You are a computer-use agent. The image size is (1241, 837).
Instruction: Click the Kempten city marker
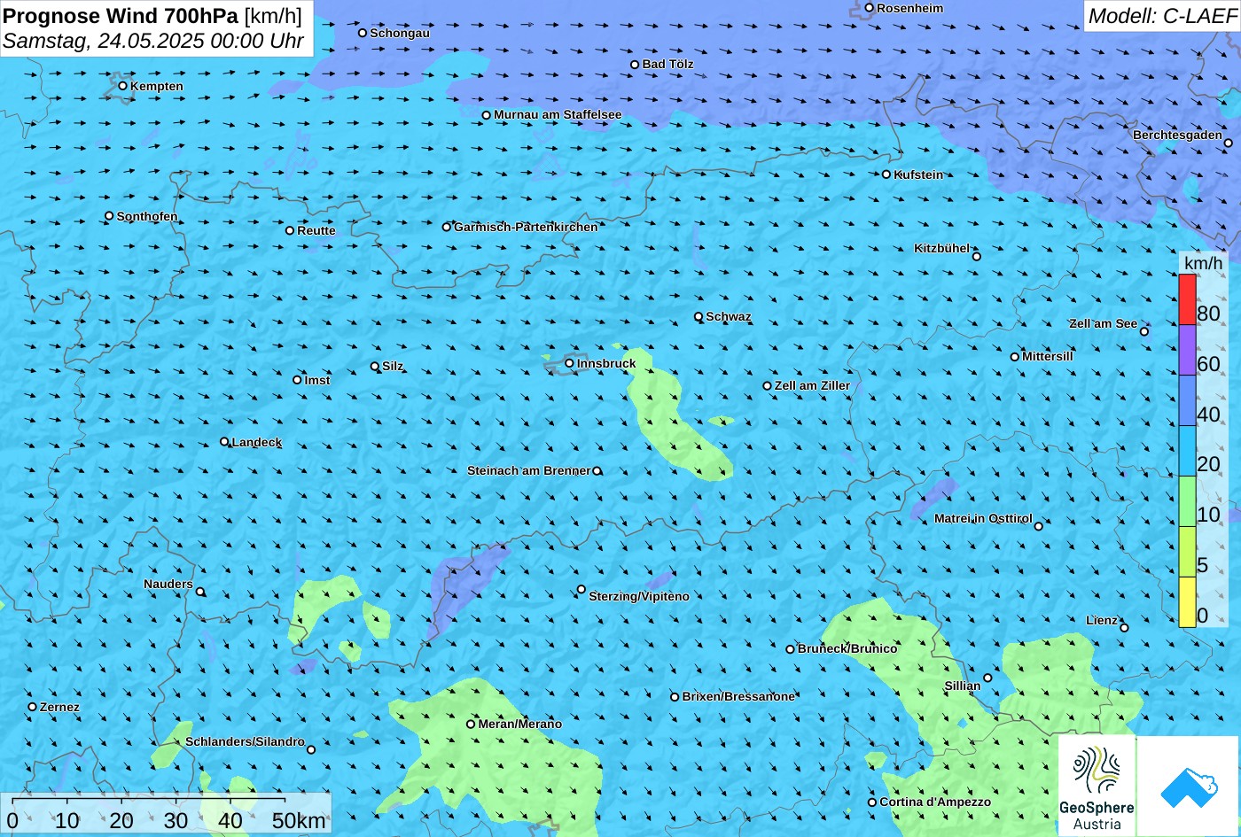(123, 86)
